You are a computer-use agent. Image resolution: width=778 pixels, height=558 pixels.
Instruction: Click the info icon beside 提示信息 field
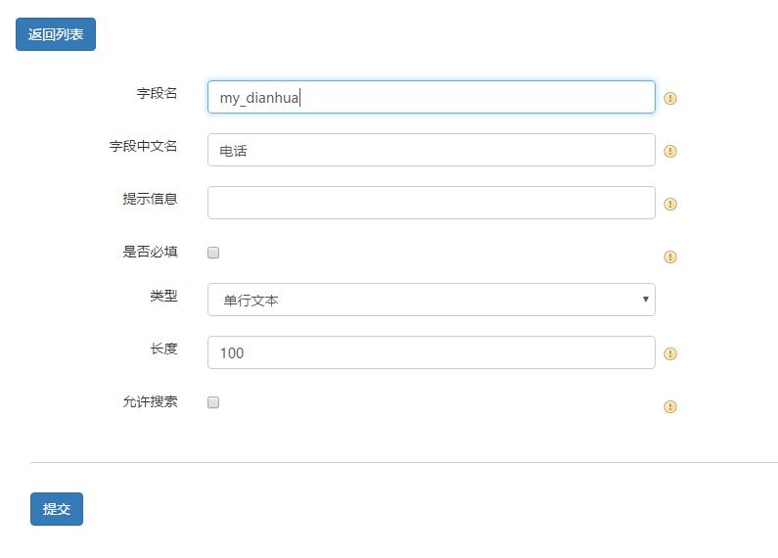click(x=670, y=204)
